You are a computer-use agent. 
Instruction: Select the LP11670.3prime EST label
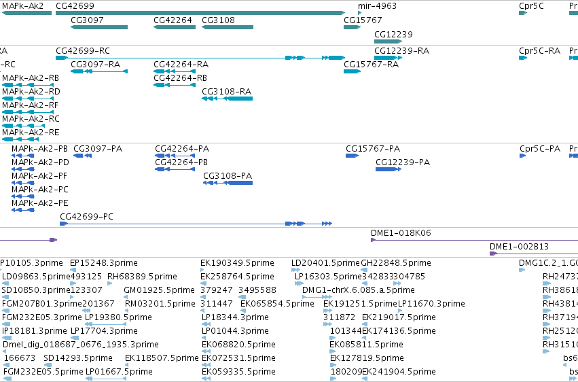(431, 305)
